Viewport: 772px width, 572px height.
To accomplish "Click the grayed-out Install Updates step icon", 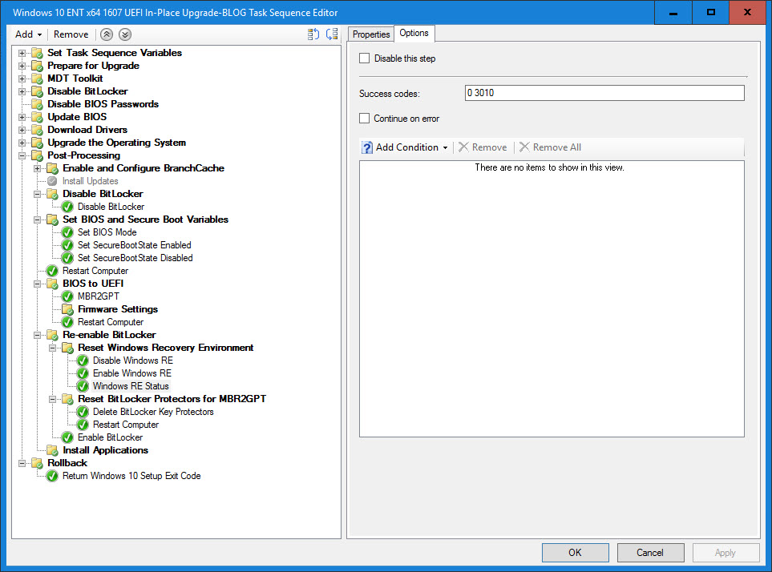I will [52, 181].
